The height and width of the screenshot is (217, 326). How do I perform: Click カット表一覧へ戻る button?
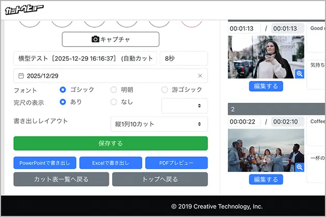(61, 179)
